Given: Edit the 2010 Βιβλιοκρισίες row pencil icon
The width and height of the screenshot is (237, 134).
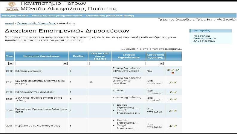Looking at the screenshot, I should click(175, 92).
